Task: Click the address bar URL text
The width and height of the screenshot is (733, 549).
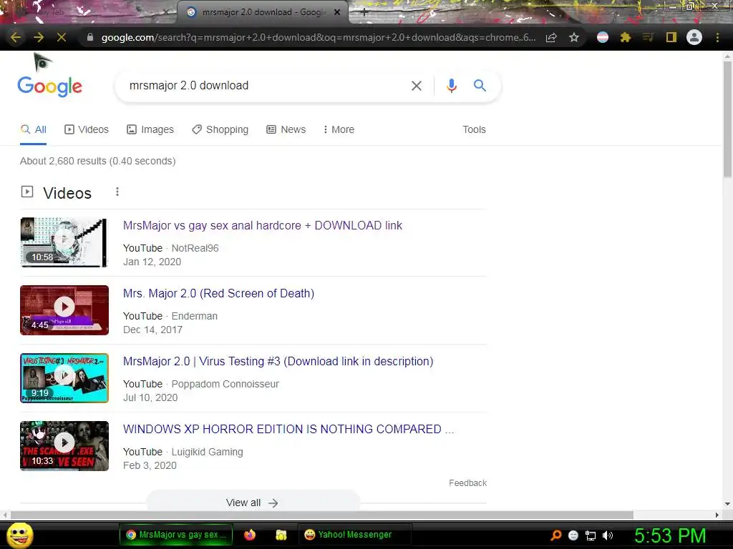Action: click(319, 37)
